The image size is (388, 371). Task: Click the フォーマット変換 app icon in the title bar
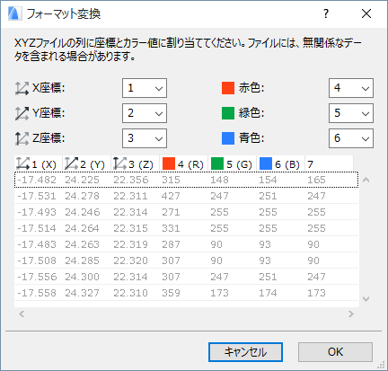pos(14,13)
